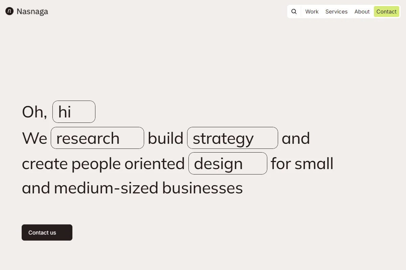Click the word "We" in the headline
Viewport: 406px width, 270px height.
click(x=35, y=138)
